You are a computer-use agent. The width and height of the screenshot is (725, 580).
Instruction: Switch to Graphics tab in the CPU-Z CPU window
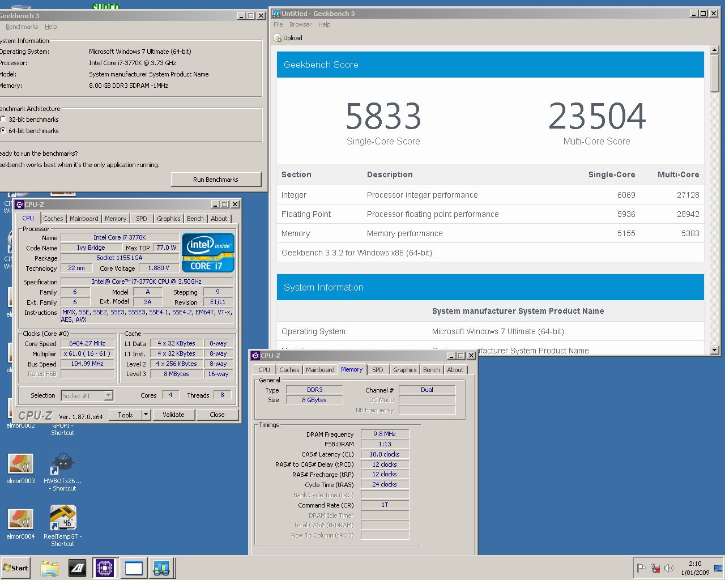[169, 219]
